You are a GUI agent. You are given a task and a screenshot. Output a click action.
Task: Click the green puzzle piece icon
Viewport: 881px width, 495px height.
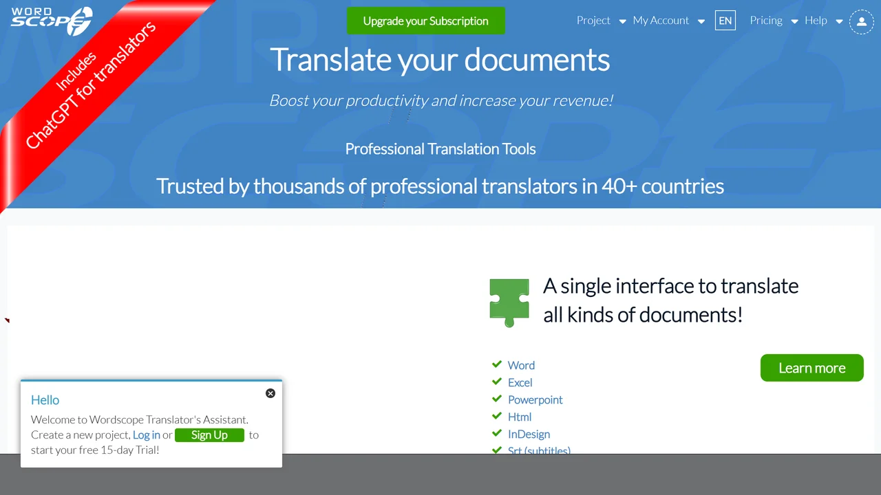pos(509,302)
